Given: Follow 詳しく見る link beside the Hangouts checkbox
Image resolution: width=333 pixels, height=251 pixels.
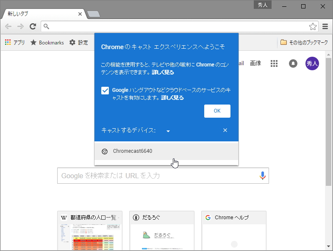Looking at the screenshot, I should click(172, 98).
